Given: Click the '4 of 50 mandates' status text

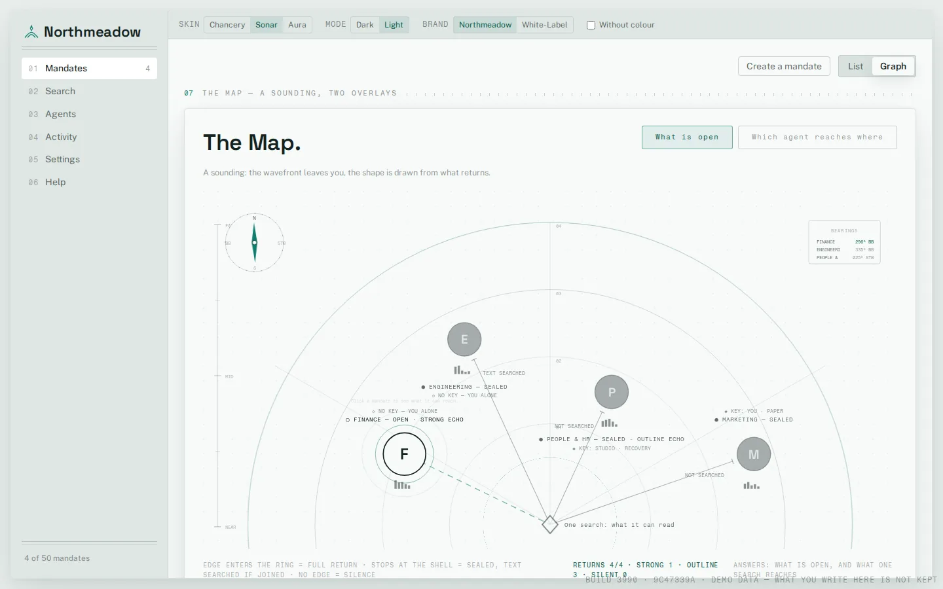Looking at the screenshot, I should tap(57, 558).
